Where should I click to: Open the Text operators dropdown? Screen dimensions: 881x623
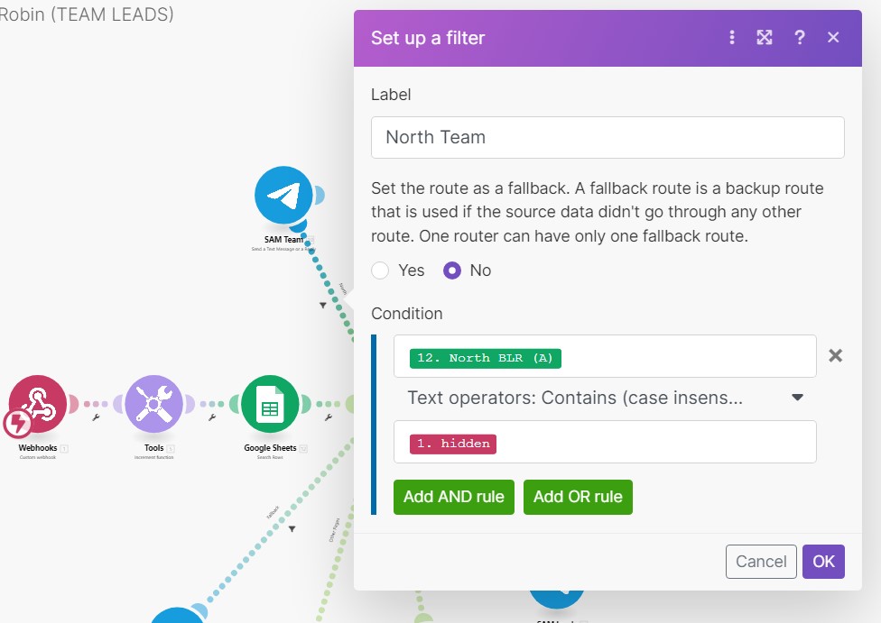coord(596,398)
